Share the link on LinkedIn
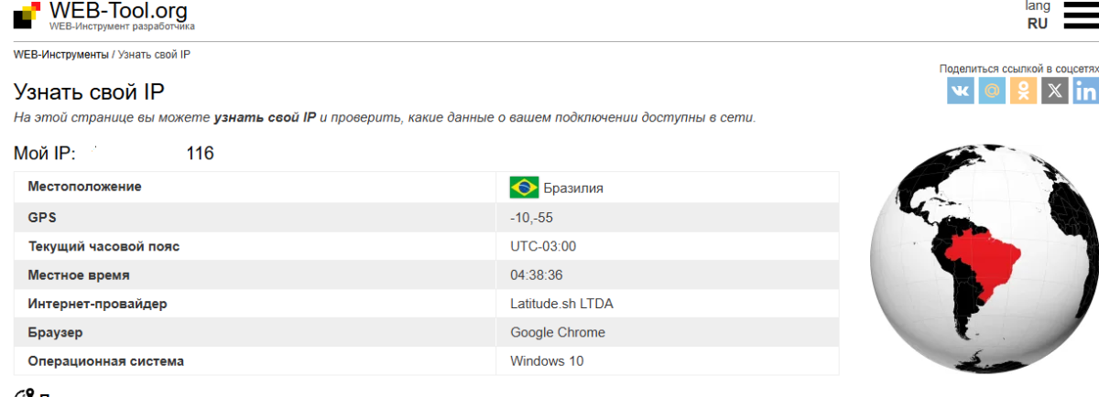Viewport: 1099px width, 397px height. [x=1086, y=91]
